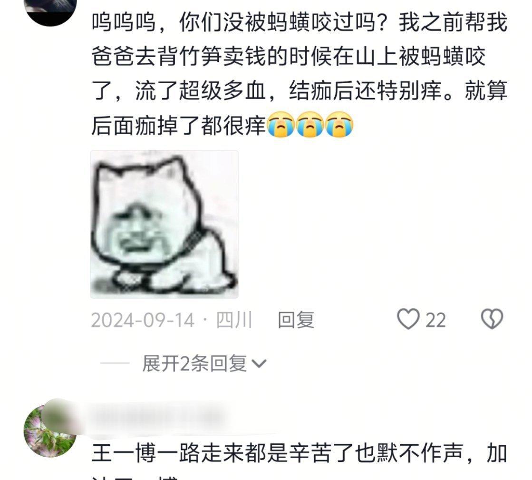Open the flower avatar of the second commenter
Image resolution: width=532 pixels, height=480 pixels.
[x=50, y=431]
